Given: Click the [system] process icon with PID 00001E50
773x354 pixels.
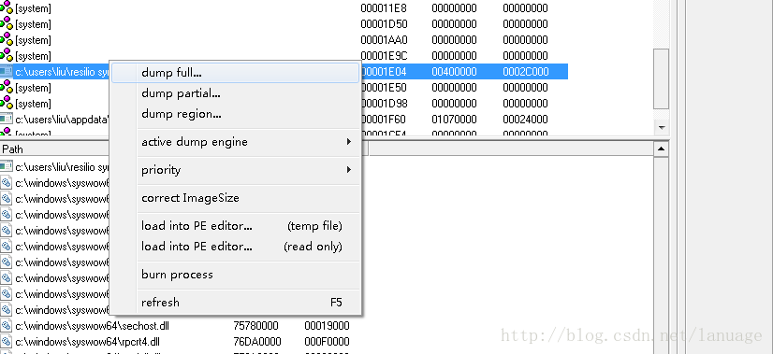Looking at the screenshot, I should click(6, 87).
